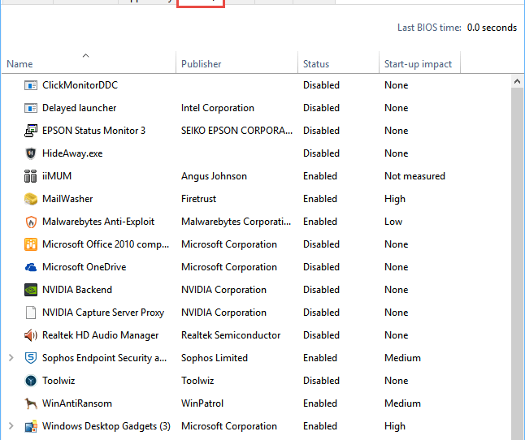525x440 pixels.
Task: Click the Microsoft OneDrive cloud icon
Action: (31, 267)
